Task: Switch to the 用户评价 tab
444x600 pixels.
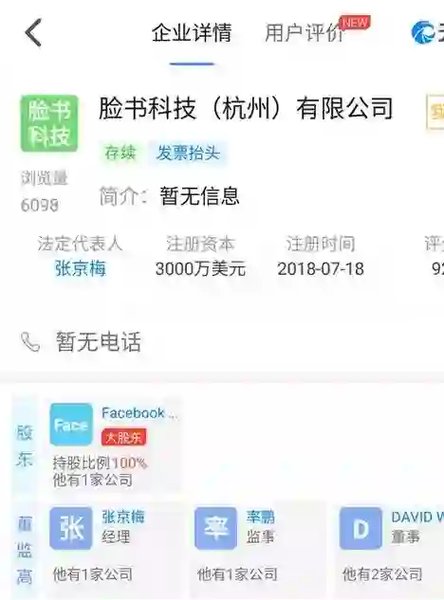Action: [305, 33]
